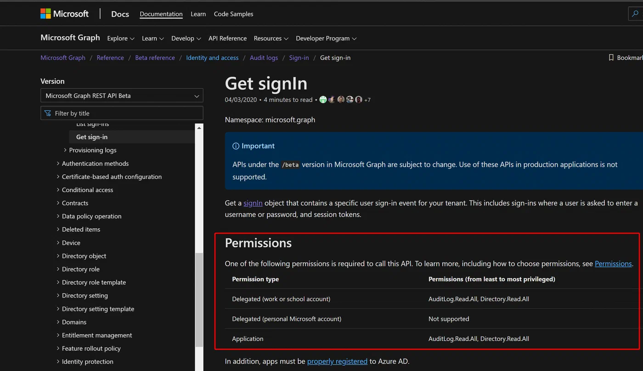Open the Resources dropdown menu
Image resolution: width=643 pixels, height=371 pixels.
271,39
